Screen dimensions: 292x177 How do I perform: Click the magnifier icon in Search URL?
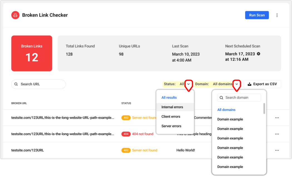(x=16, y=84)
